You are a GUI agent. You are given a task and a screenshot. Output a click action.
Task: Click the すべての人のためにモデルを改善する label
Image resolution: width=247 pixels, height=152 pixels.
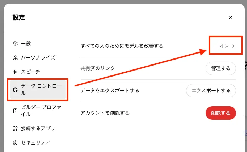pyautogui.click(x=122, y=46)
